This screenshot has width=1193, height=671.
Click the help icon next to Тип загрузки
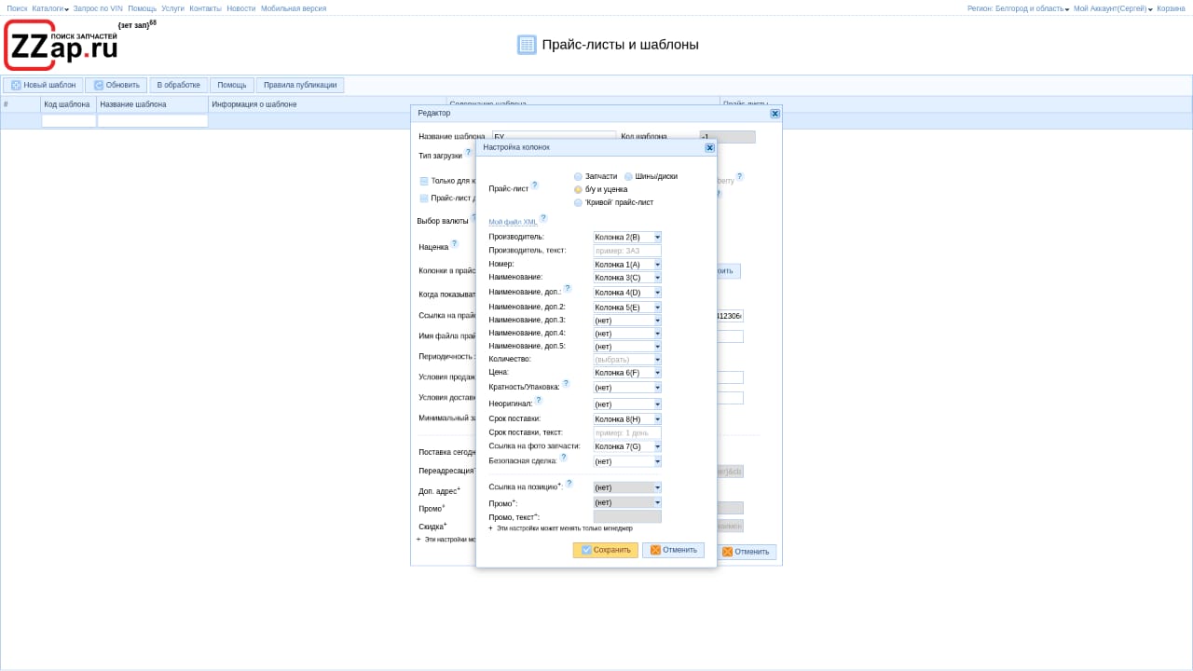[x=468, y=153]
